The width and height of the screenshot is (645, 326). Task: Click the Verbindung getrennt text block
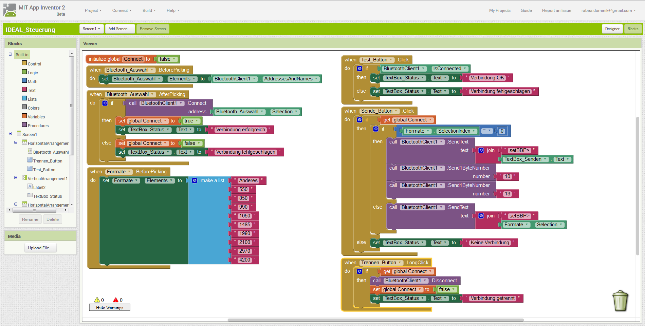pyautogui.click(x=493, y=298)
